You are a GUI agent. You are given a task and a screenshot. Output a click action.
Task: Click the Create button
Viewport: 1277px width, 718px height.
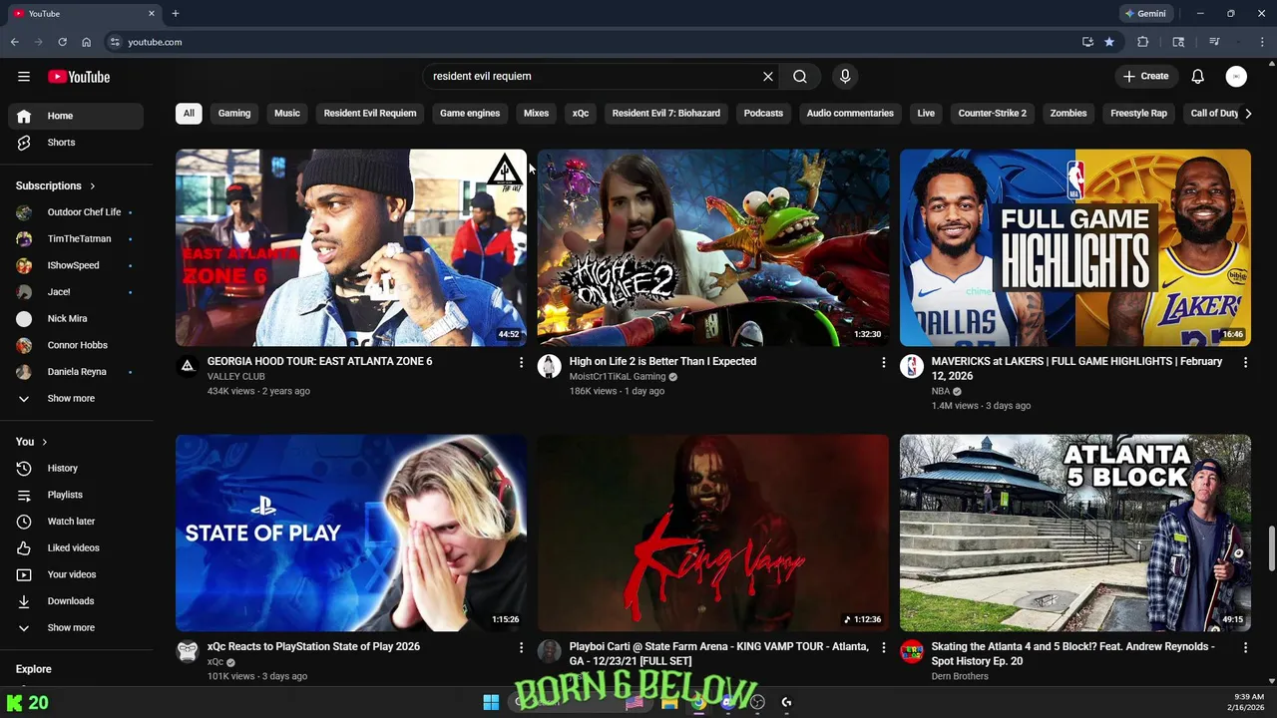point(1145,77)
